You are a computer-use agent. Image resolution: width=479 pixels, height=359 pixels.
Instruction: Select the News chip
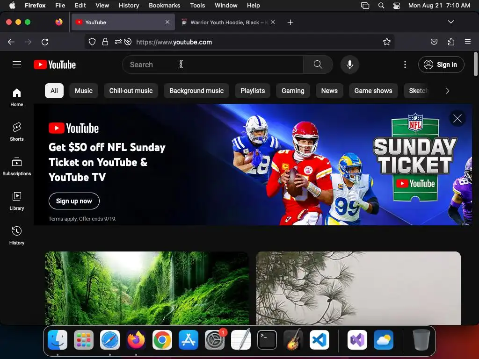(329, 91)
